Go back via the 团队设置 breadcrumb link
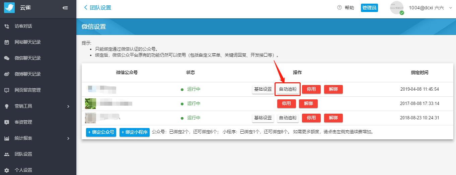Screen dimensions: 456x175 pyautogui.click(x=97, y=8)
